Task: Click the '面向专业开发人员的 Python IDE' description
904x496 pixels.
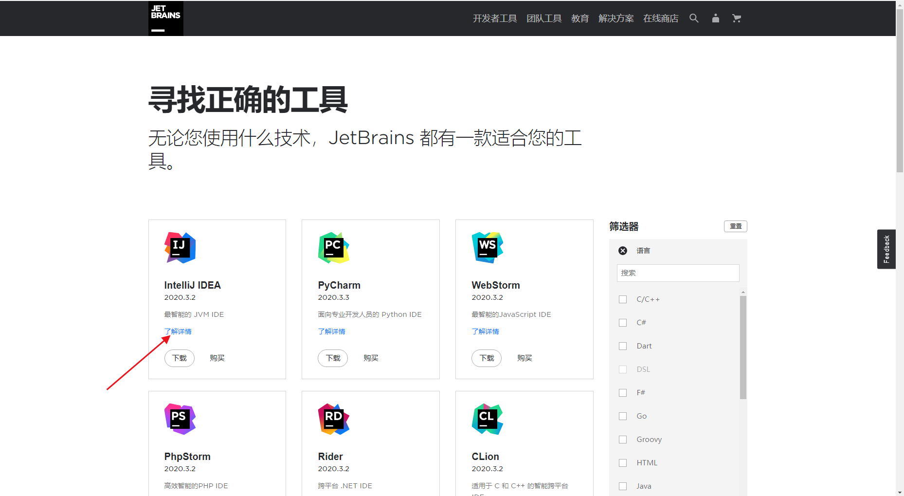Action: pos(370,314)
